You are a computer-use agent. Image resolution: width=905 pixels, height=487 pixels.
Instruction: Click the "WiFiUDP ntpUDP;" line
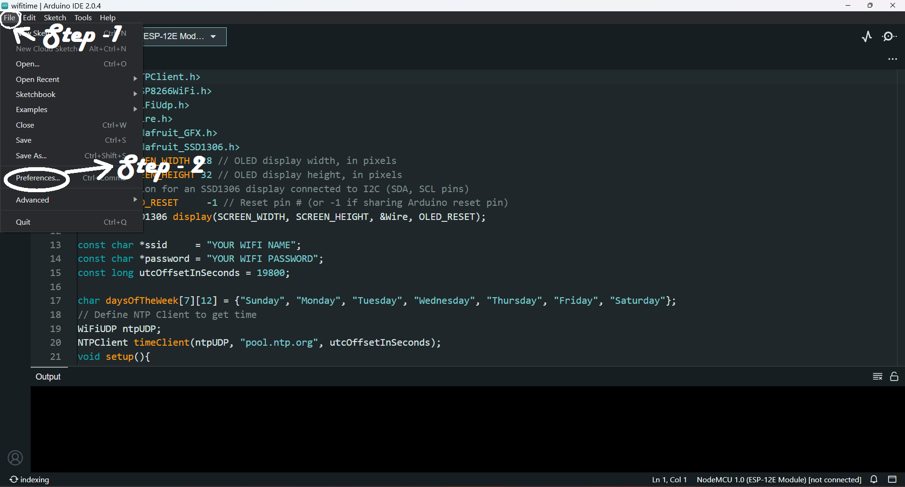[x=119, y=329]
